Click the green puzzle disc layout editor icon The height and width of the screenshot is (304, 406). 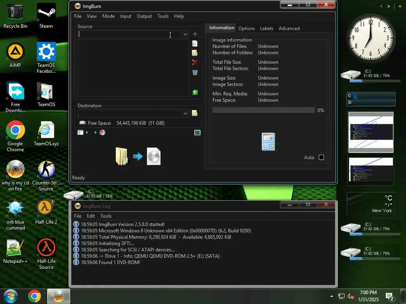(x=195, y=92)
